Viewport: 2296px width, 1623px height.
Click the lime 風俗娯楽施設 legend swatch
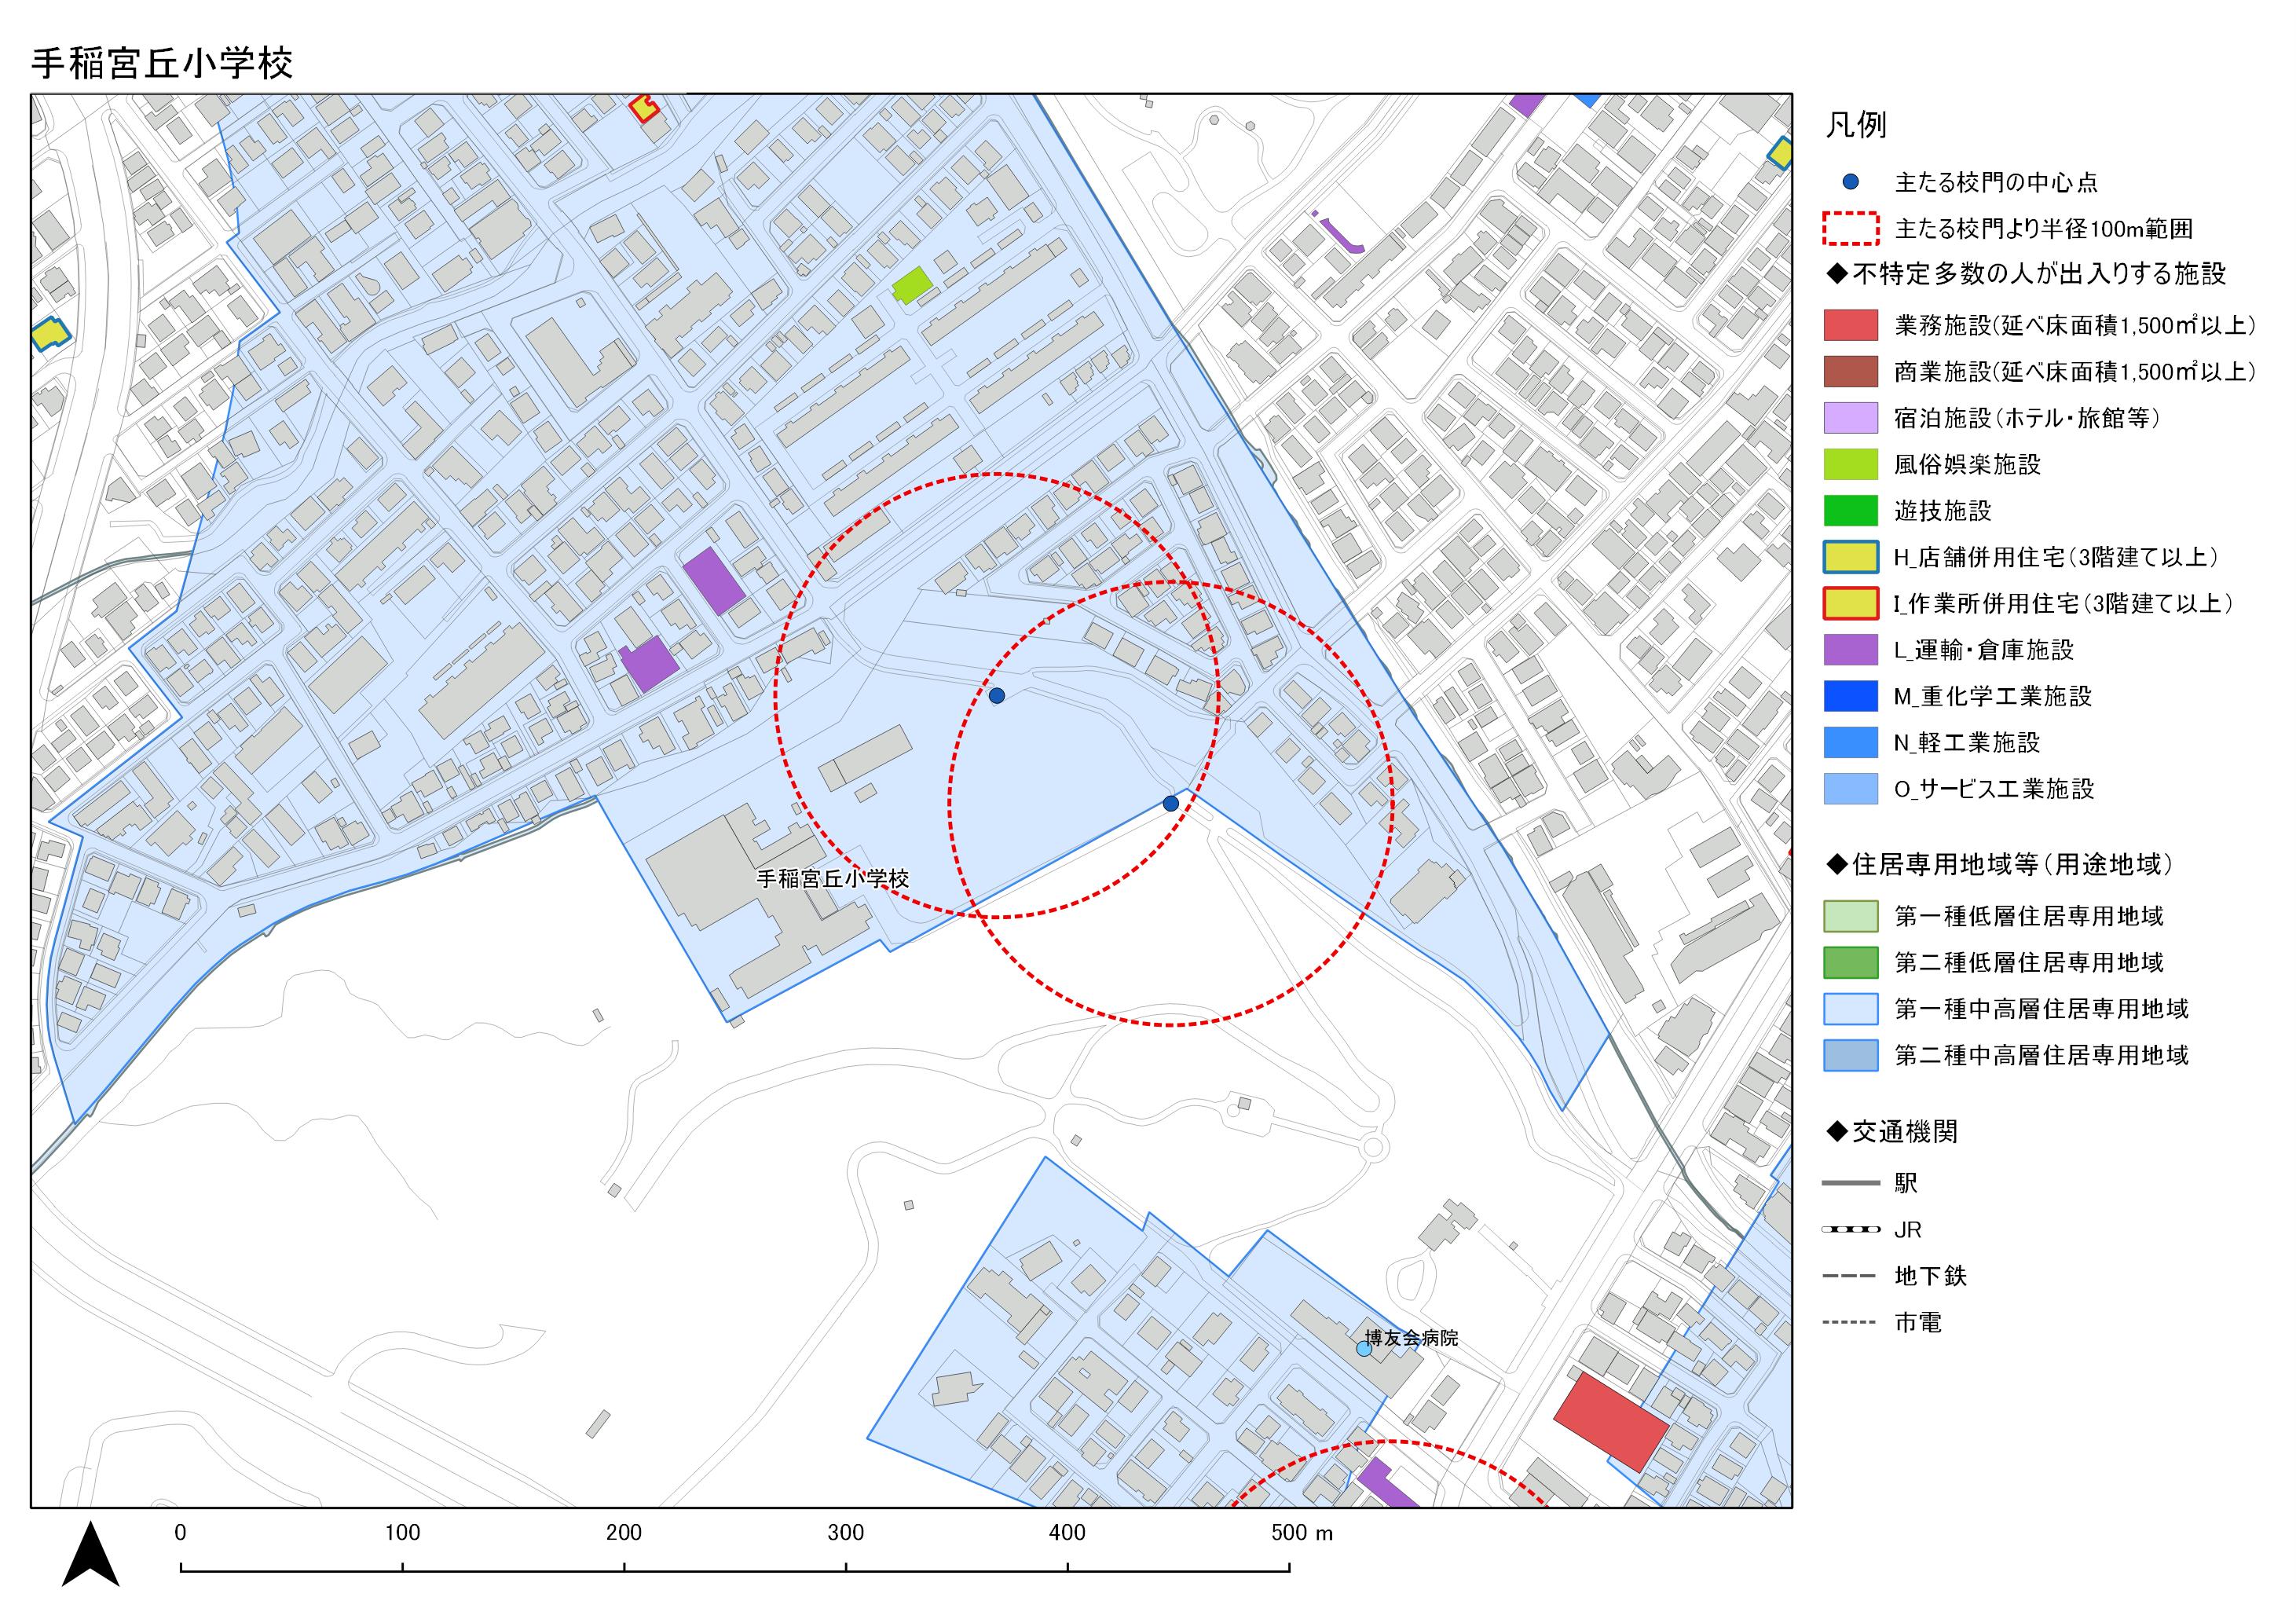coord(1851,464)
